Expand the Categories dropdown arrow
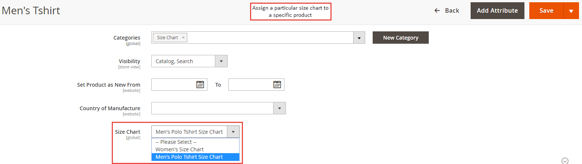The height and width of the screenshot is (164, 582). (x=359, y=38)
